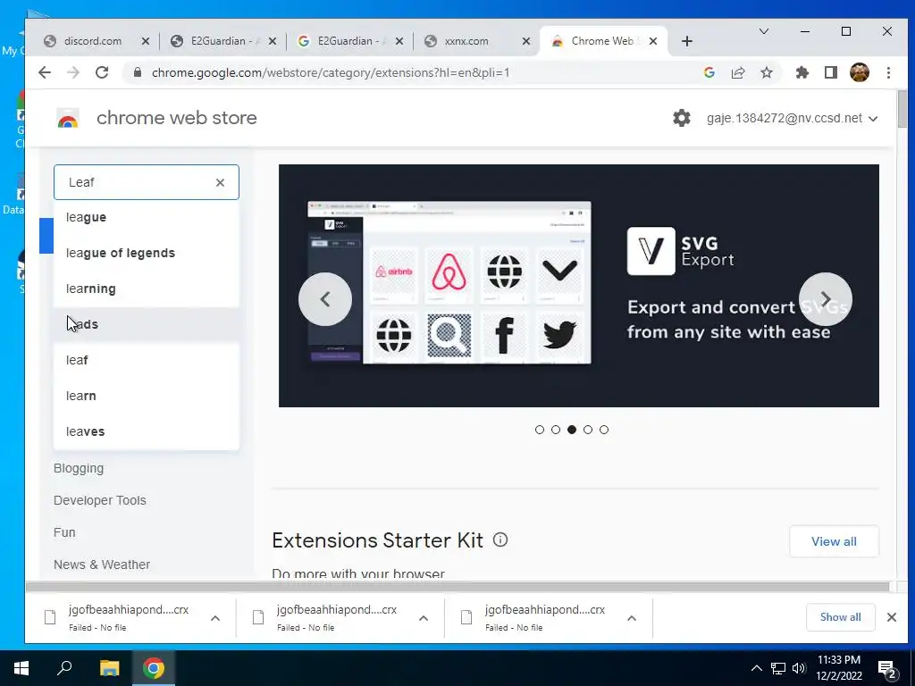Choose 'league of legends' suggestion
This screenshot has height=686, width=915.
(147, 253)
